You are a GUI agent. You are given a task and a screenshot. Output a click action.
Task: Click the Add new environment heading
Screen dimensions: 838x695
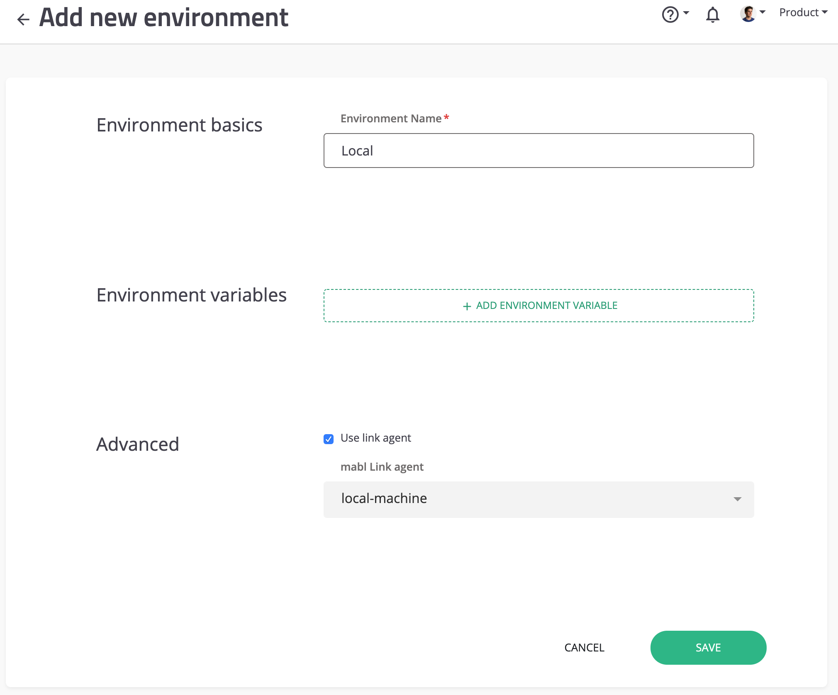click(163, 18)
